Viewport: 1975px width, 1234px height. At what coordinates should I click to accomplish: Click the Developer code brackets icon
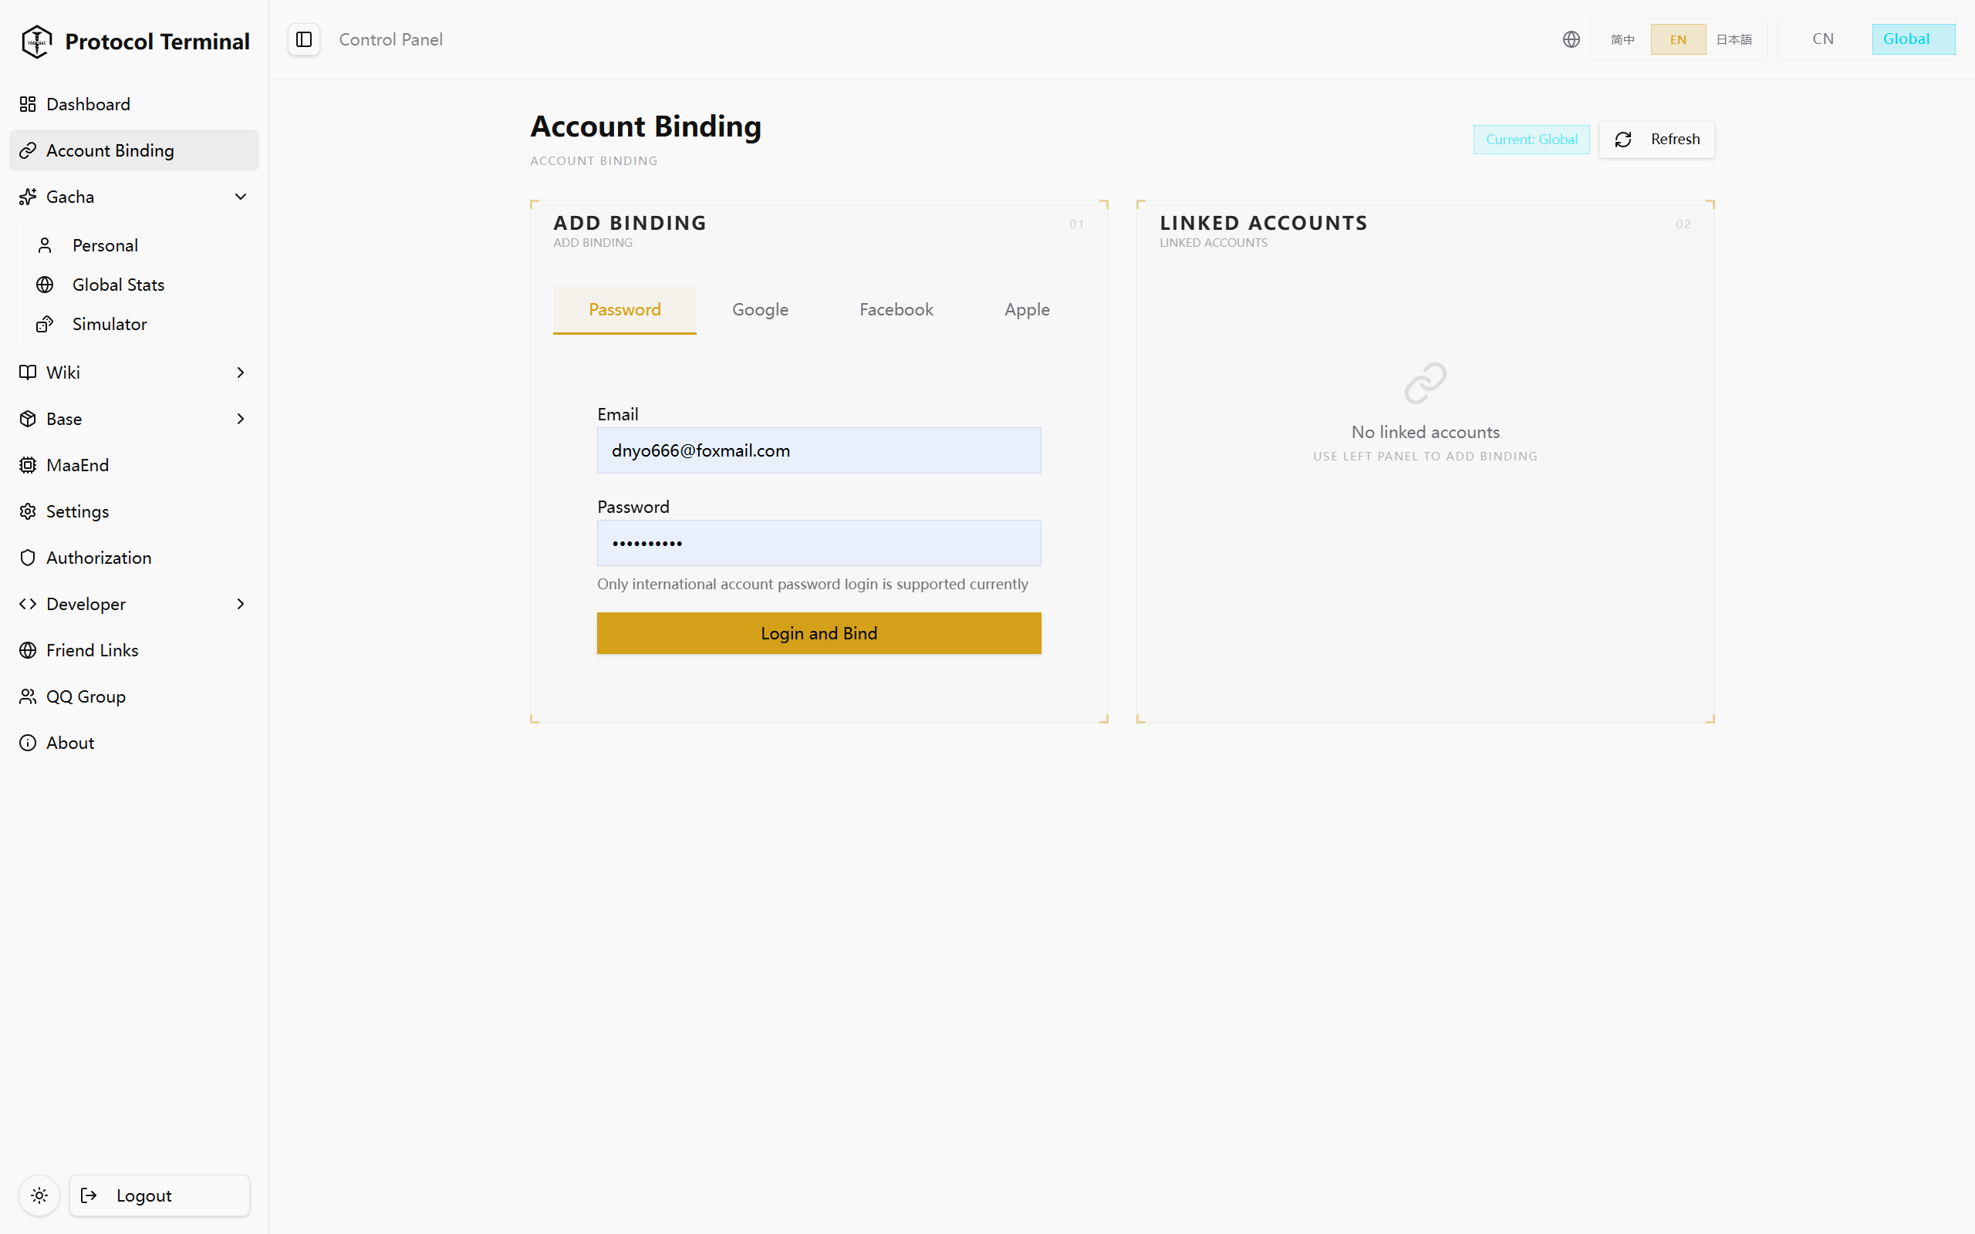28,604
